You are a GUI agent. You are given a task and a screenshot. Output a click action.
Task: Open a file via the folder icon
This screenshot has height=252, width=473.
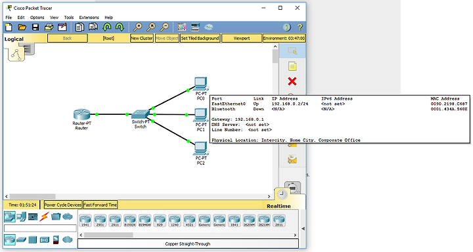point(22,28)
